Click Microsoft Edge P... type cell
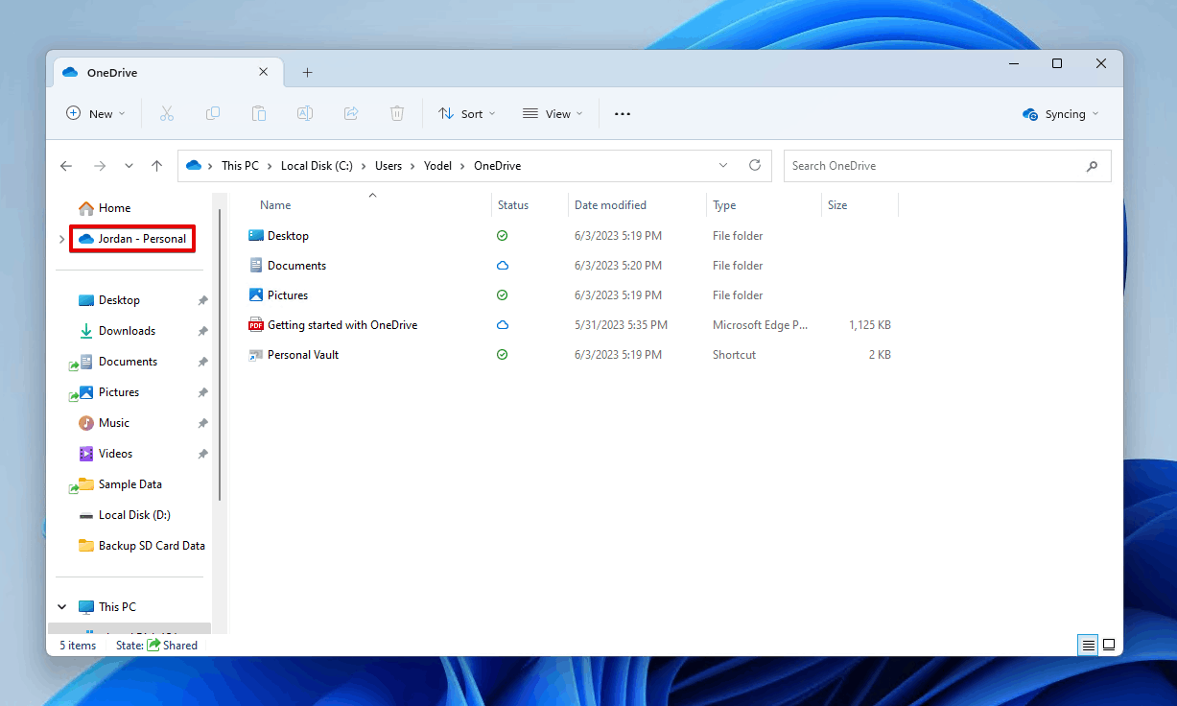Image resolution: width=1177 pixels, height=706 pixels. click(x=761, y=325)
